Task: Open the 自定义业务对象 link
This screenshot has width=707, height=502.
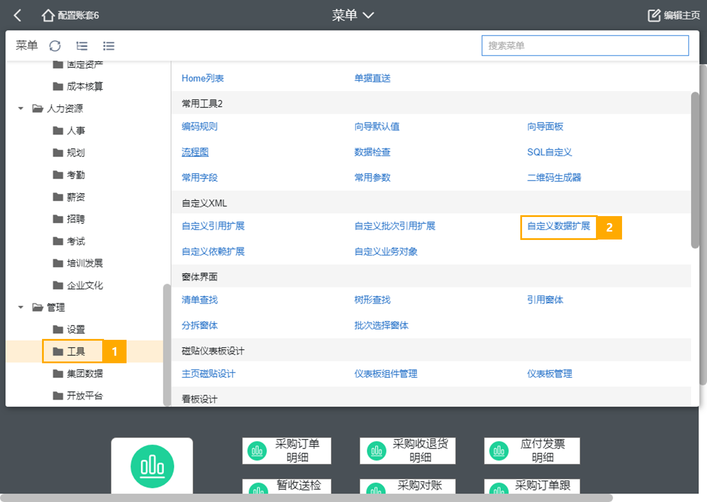Action: click(x=386, y=251)
